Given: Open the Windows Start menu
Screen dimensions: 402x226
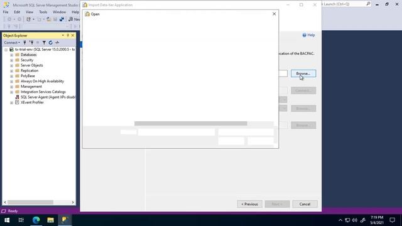Looking at the screenshot, I should coord(7,220).
